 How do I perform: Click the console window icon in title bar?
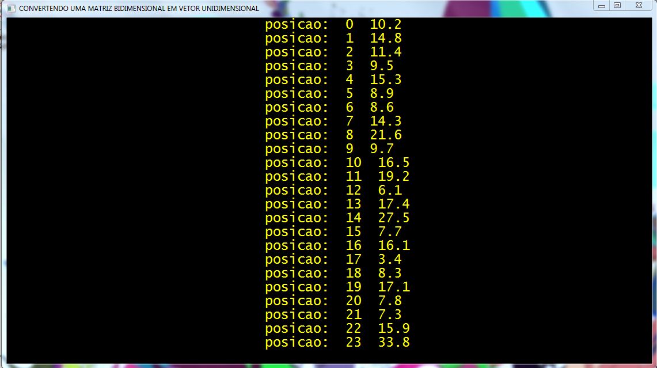tap(12, 9)
